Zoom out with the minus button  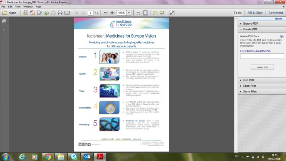tap(105, 13)
